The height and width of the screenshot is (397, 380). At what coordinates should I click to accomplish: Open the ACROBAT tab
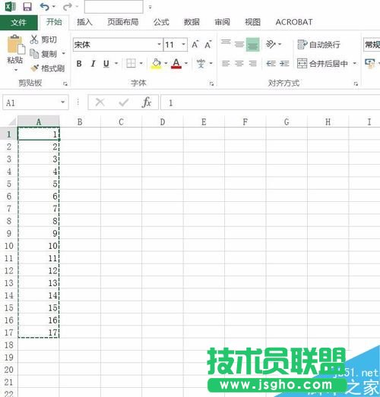294,22
